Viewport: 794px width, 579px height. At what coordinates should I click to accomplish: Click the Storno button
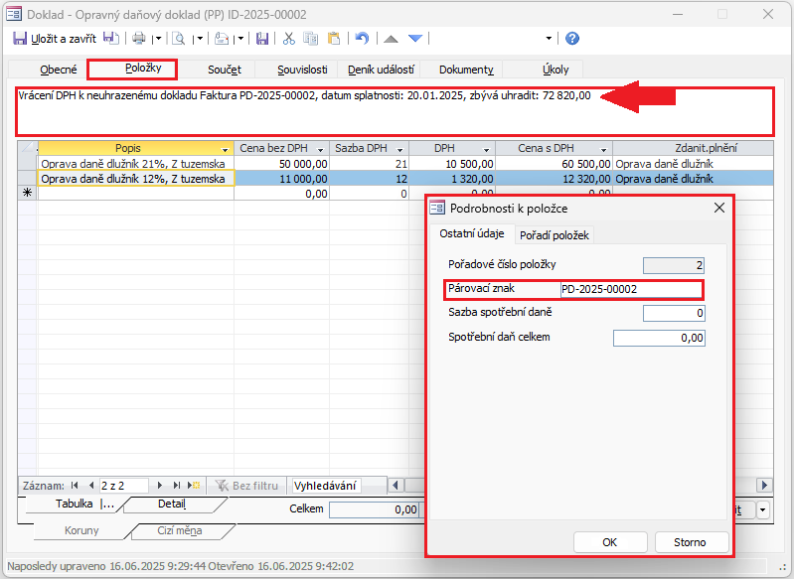[x=692, y=542]
